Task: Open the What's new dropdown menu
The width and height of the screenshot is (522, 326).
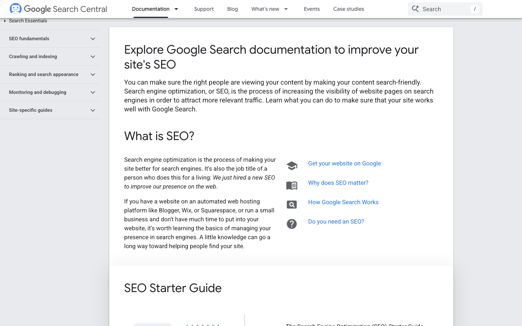Action: click(x=286, y=9)
